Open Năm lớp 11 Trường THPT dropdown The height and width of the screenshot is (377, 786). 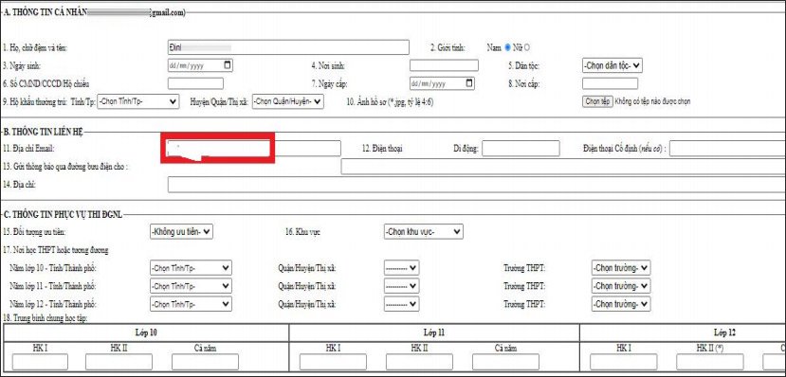(621, 286)
